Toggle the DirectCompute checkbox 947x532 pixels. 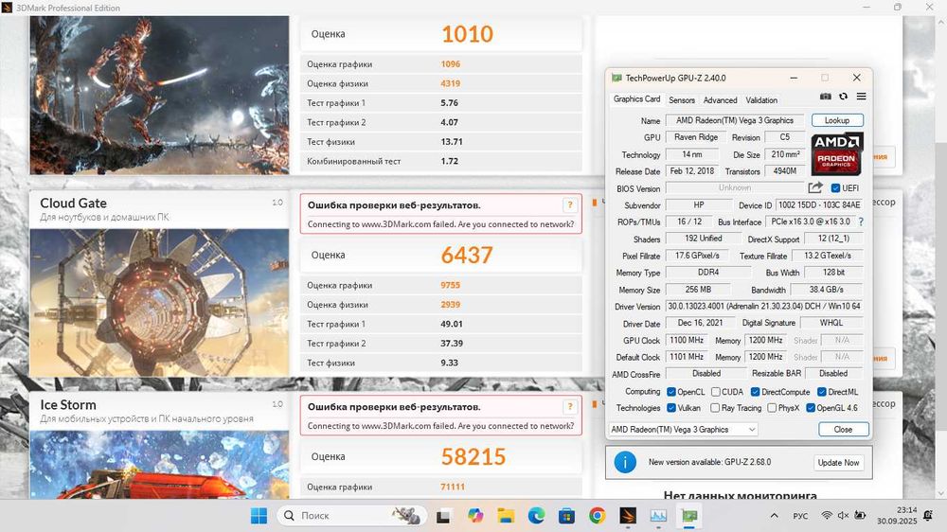pos(755,392)
